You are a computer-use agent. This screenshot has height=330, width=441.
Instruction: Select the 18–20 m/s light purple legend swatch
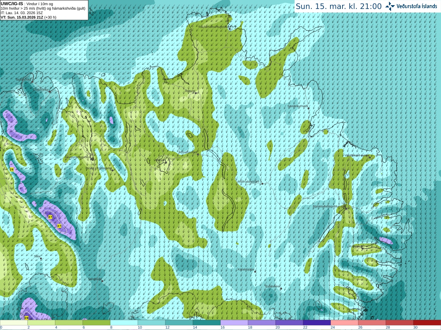pyautogui.click(x=262, y=323)
